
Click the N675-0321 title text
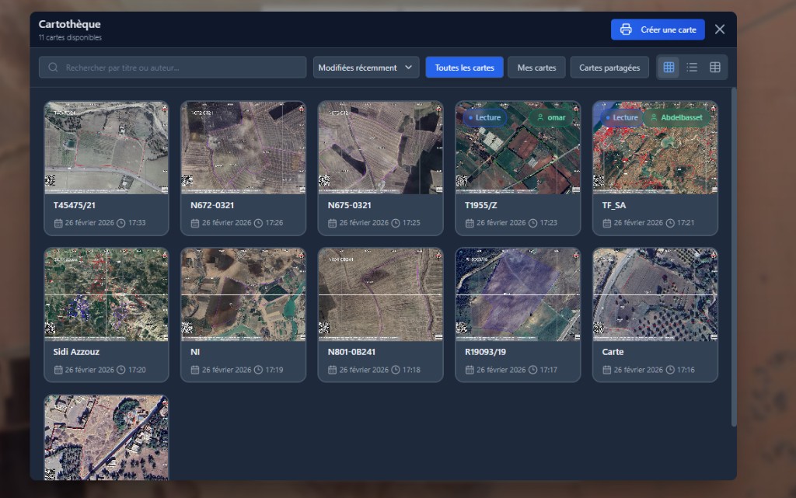(x=349, y=205)
